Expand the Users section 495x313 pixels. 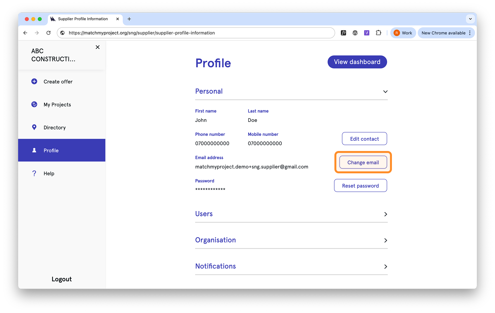tap(385, 214)
